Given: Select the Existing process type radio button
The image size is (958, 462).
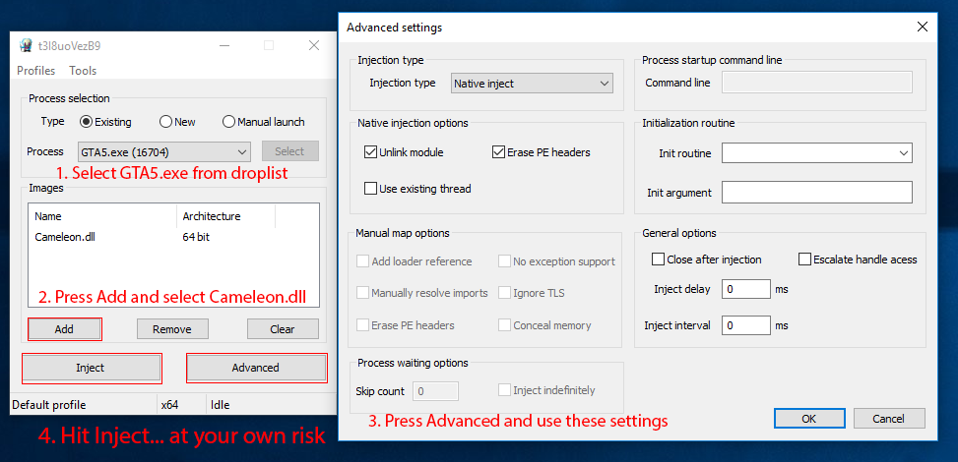Looking at the screenshot, I should [x=105, y=122].
